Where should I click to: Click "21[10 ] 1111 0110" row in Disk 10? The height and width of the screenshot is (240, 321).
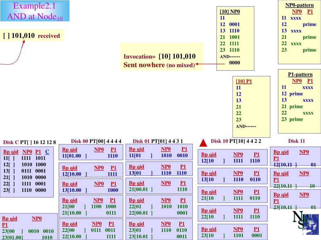[x=230, y=198]
